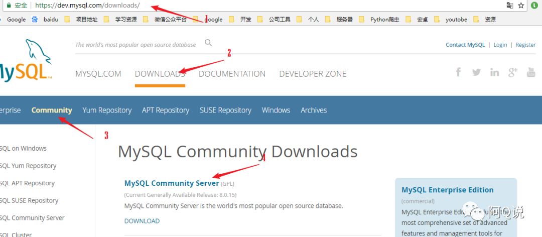The width and height of the screenshot is (542, 237).
Task: Open MySQL Community Server sidebar link
Action: point(32,217)
